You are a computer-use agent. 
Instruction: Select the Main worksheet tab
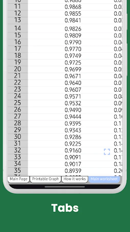104,179
